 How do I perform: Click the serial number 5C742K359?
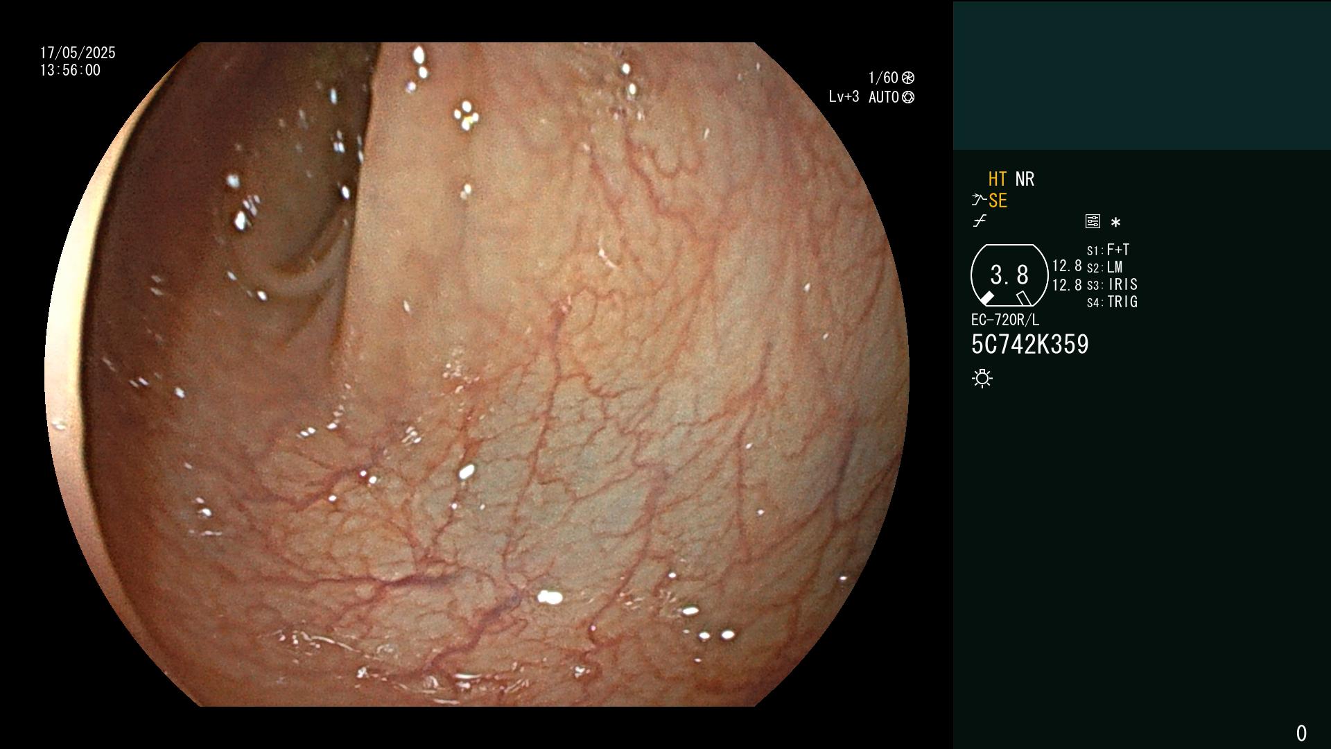pos(1030,345)
